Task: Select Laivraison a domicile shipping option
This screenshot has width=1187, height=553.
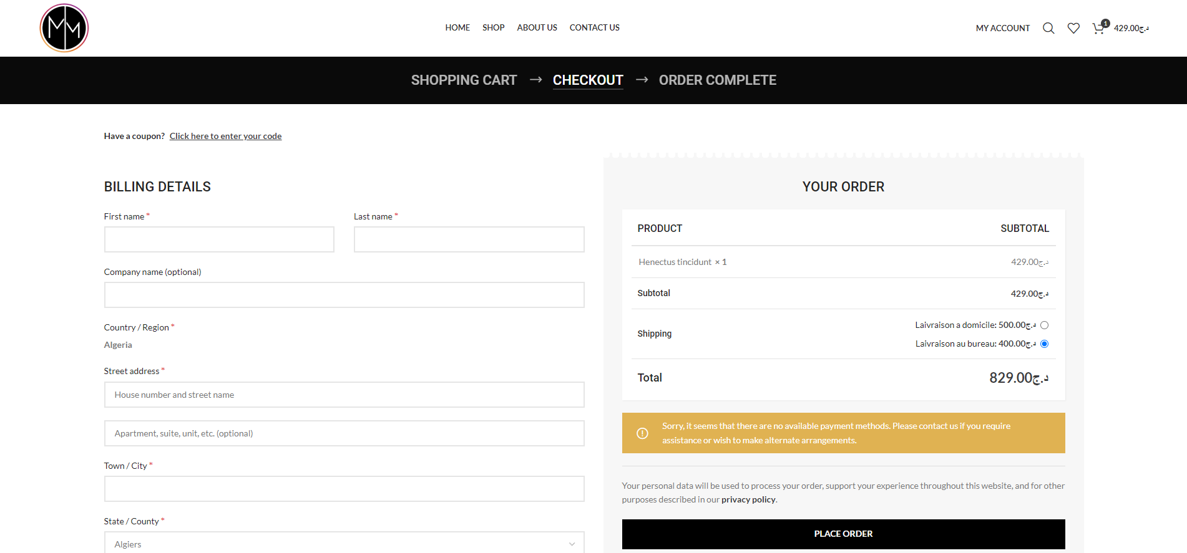Action: [1044, 325]
